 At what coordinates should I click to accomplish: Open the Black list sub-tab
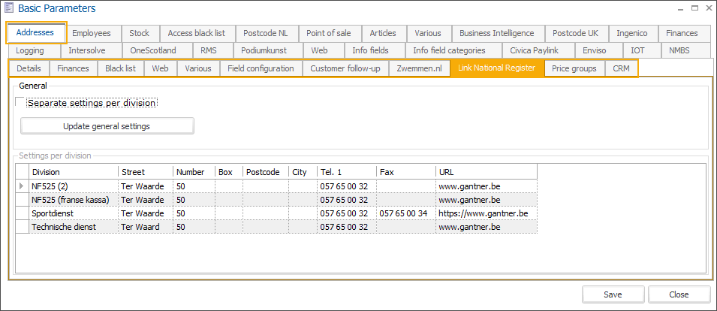121,68
